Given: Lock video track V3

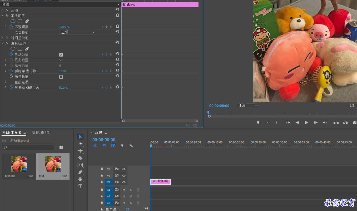Looking at the screenshot, I should pyautogui.click(x=102, y=169).
